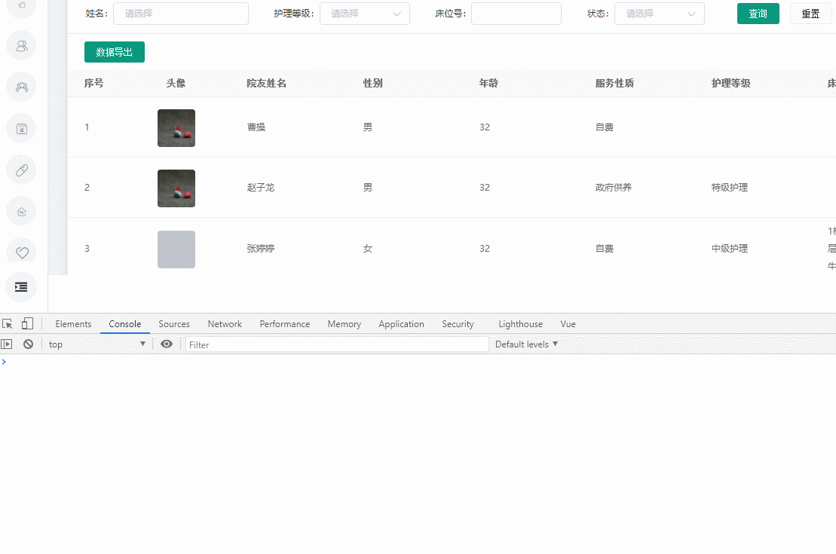
Task: Select the document record sidebar icon
Action: 21,128
